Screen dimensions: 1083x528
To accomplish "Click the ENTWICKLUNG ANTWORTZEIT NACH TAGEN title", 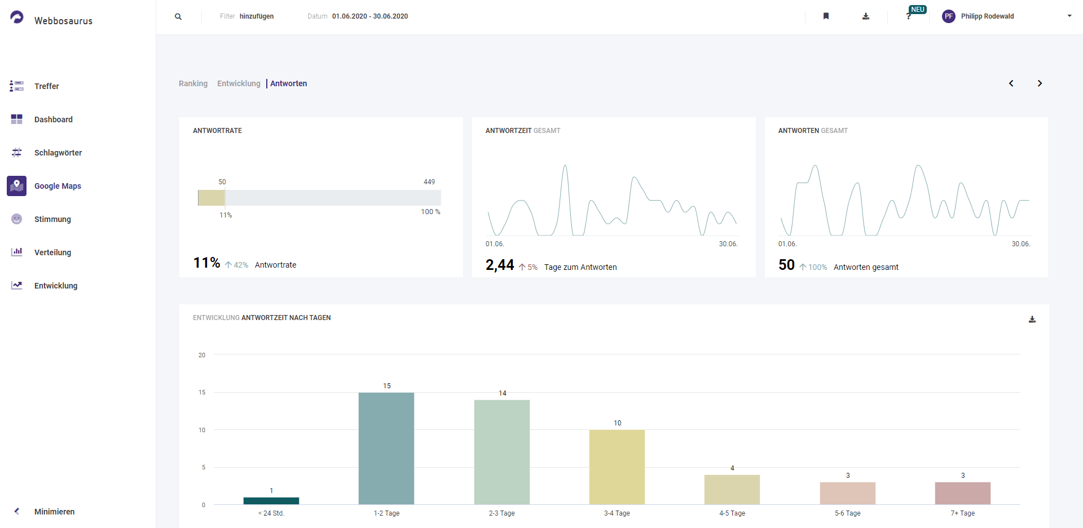I will (262, 318).
